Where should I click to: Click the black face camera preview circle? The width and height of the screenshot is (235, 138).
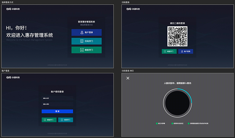point(177,103)
